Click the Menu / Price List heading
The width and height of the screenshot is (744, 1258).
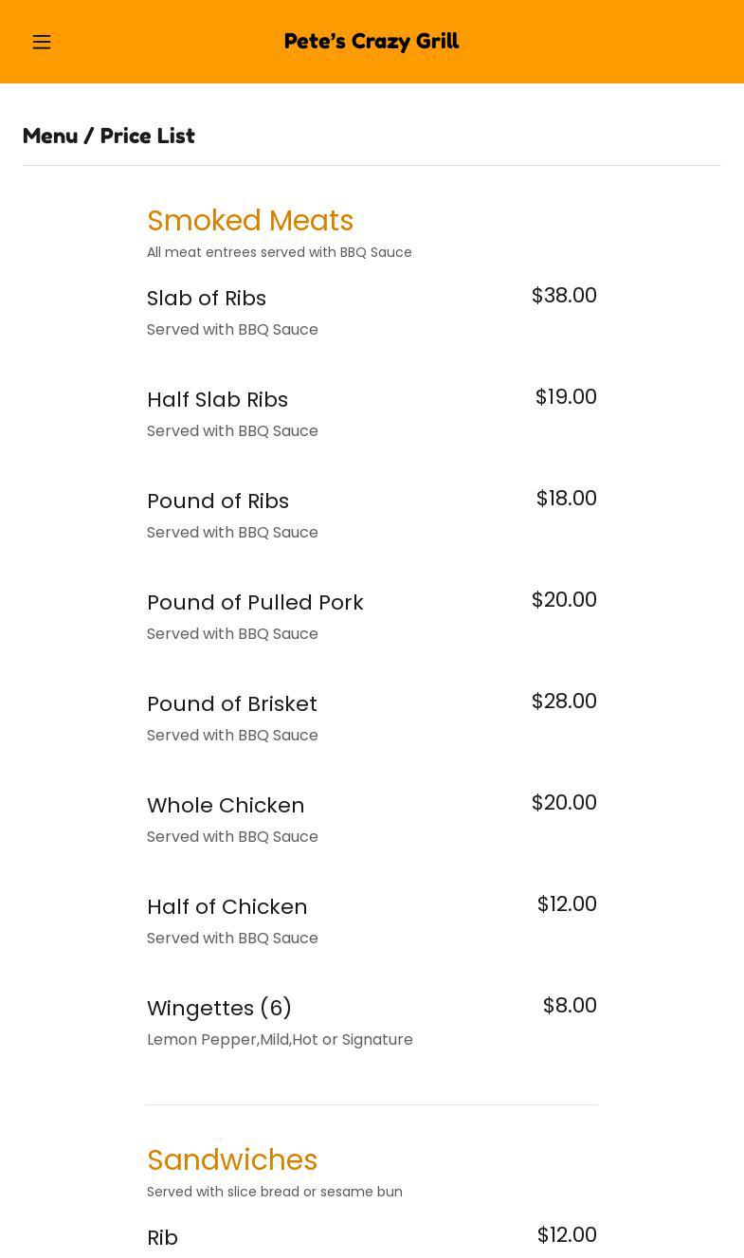[109, 136]
